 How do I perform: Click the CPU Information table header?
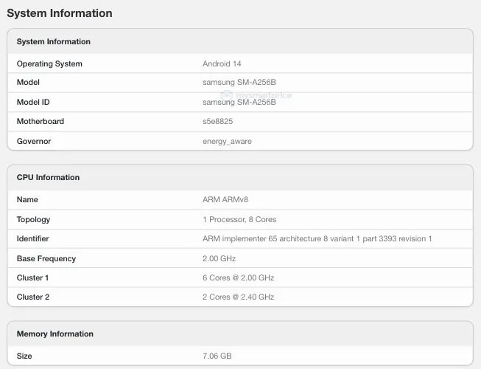48,178
